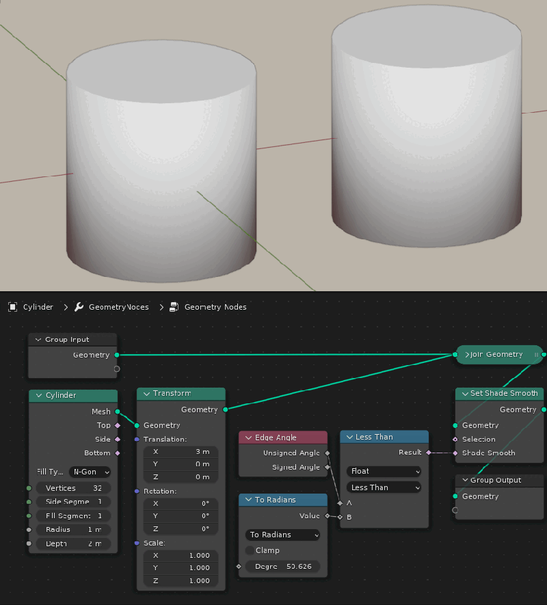Click the Geometry output socket on Group Input

click(116, 355)
